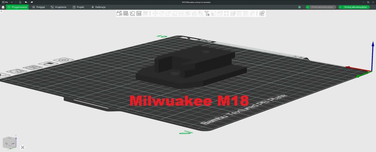The image size is (376, 152).
Task: Save the project with the disk icon
Action: [x=20, y=2]
